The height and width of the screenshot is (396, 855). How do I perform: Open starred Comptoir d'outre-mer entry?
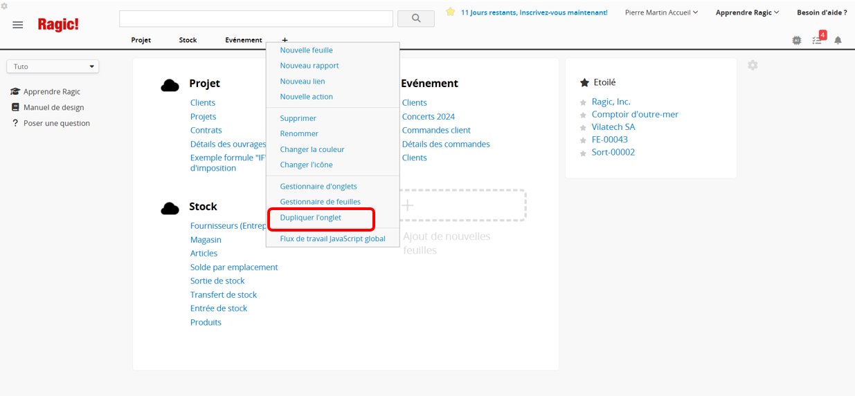(635, 115)
